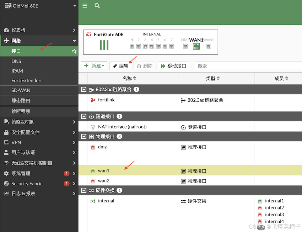The width and height of the screenshot is (302, 232).
Task: Select internal port 2 in faceplate
Action: (x=138, y=46)
